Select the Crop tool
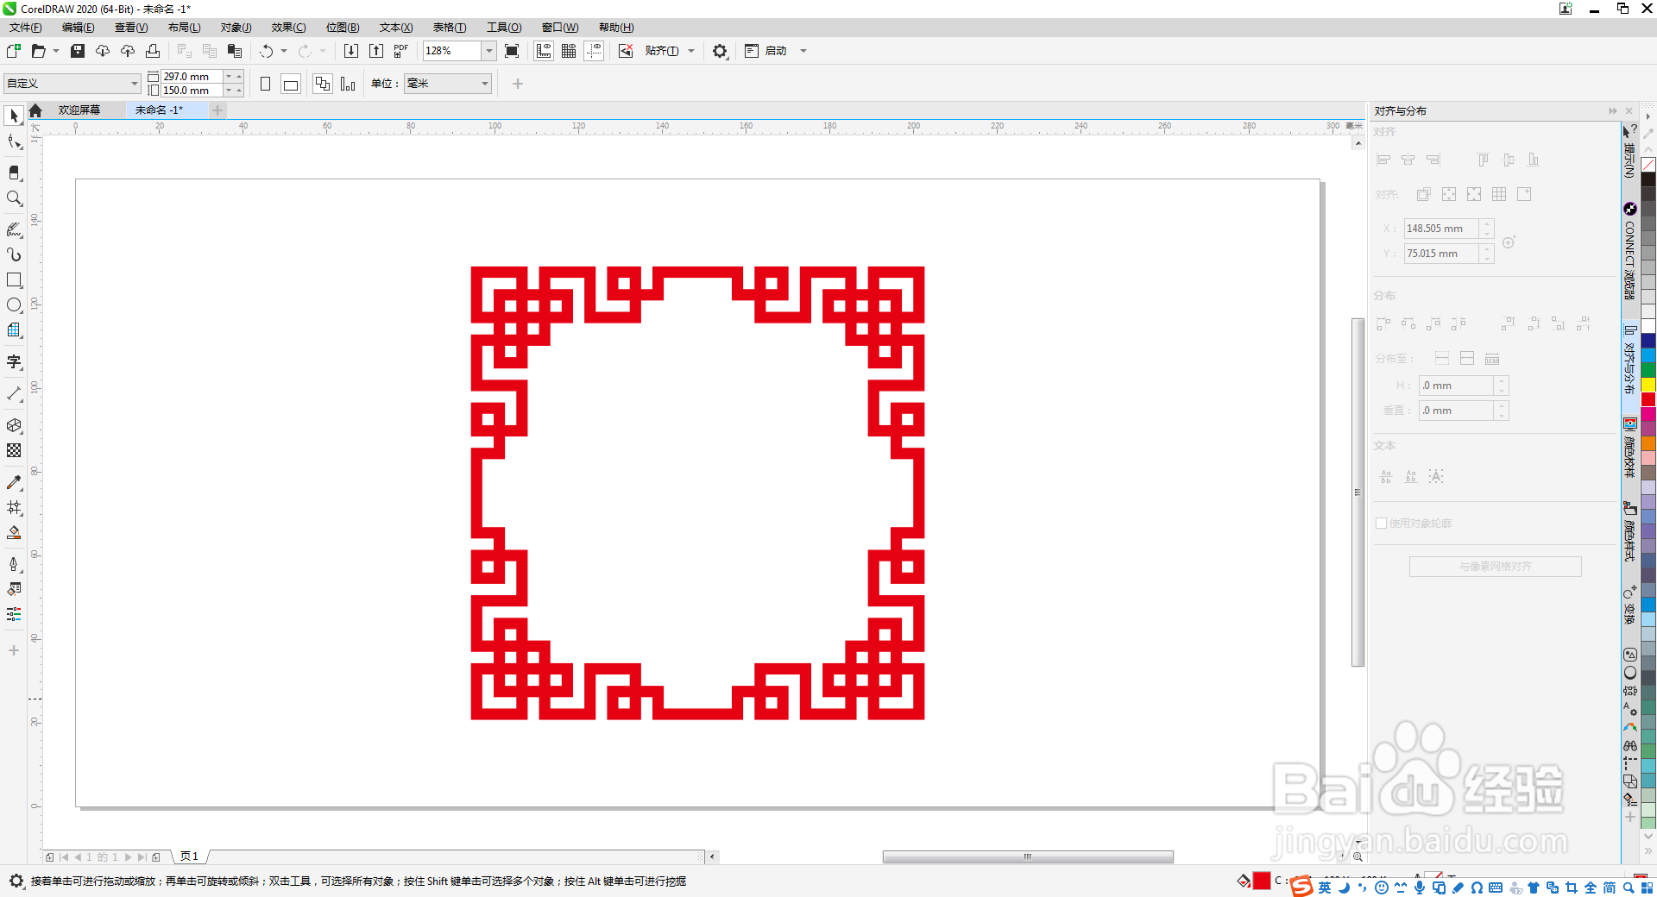The width and height of the screenshot is (1657, 897). click(x=14, y=172)
